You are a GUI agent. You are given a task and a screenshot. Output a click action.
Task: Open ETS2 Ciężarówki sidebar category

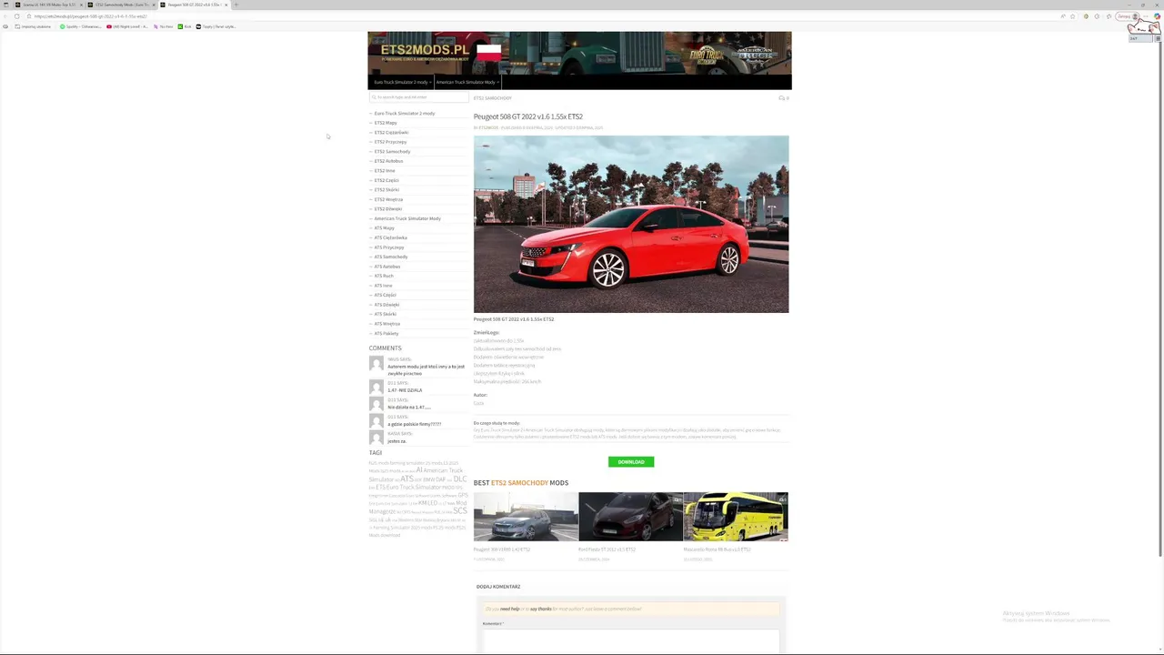[x=391, y=132]
